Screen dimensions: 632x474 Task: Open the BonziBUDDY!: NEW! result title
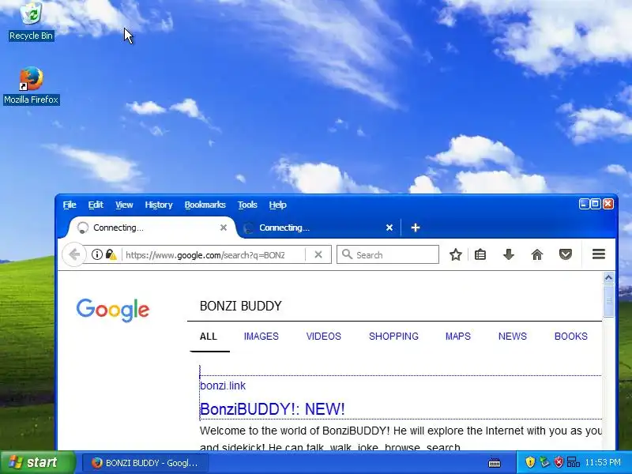coord(273,409)
